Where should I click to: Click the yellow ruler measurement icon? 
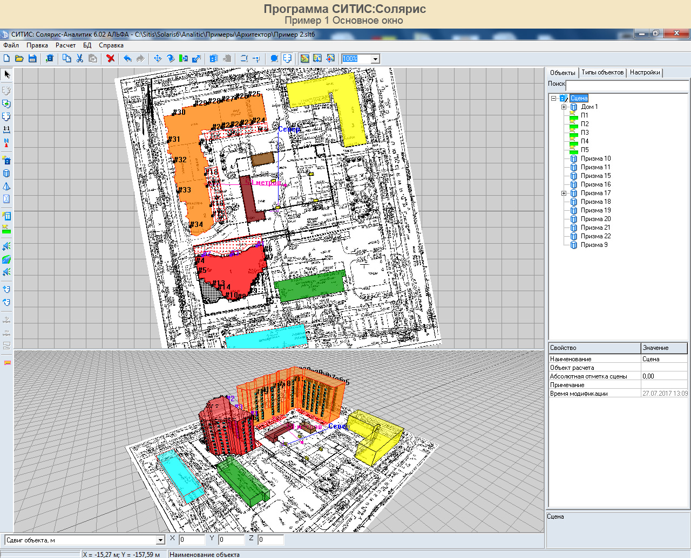pyautogui.click(x=7, y=363)
